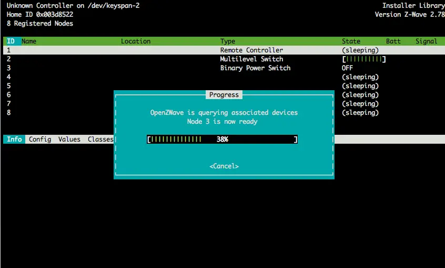Click the Type column header

pos(228,41)
